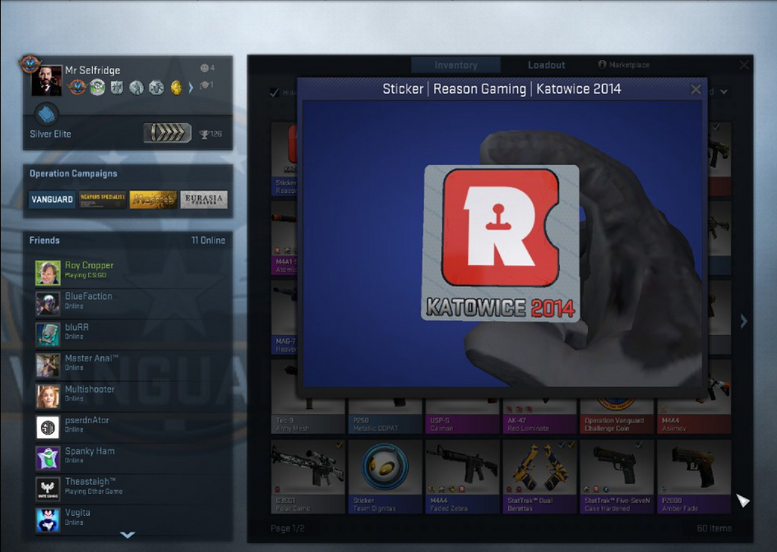Select friend Vegita's avatar
This screenshot has width=777, height=552.
(x=48, y=520)
